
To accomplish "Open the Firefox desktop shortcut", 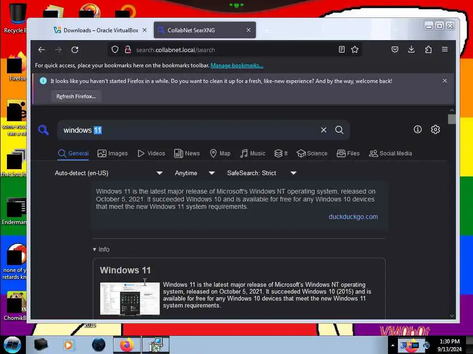I will pyautogui.click(x=17, y=67).
